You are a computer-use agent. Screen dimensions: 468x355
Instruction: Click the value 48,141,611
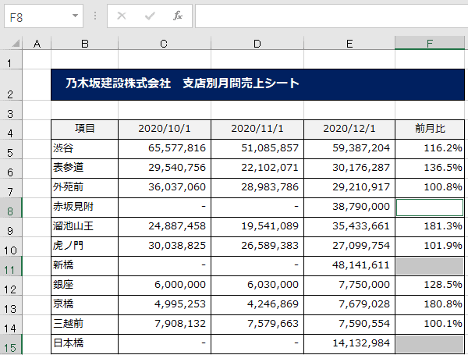point(361,265)
